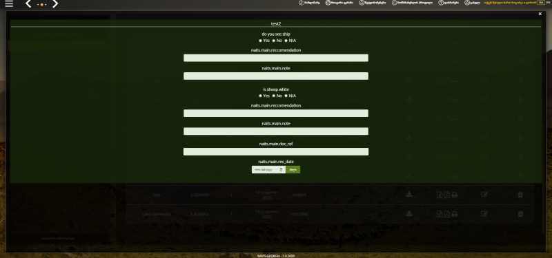Image resolution: width=552 pixels, height=258 pixels.
Task: Select N/A for 'do you see ship'
Action: pyautogui.click(x=286, y=41)
